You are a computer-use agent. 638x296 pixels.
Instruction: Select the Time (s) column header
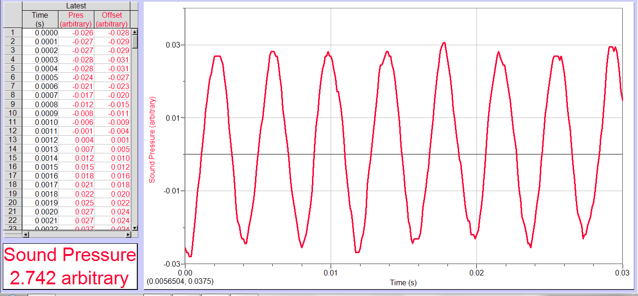pyautogui.click(x=40, y=19)
